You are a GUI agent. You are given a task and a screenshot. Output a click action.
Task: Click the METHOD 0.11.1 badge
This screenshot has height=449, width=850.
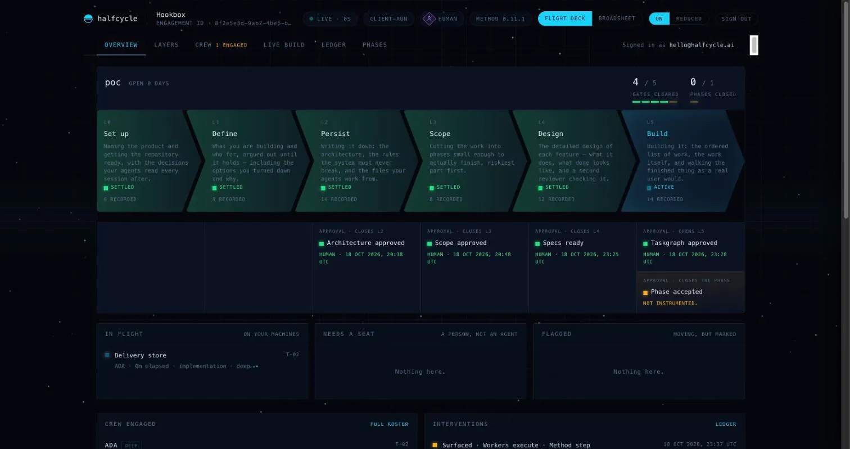[500, 19]
